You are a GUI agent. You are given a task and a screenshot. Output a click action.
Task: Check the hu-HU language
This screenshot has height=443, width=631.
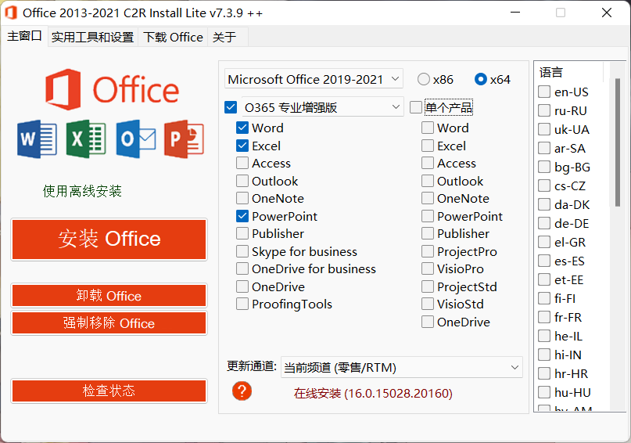(544, 392)
